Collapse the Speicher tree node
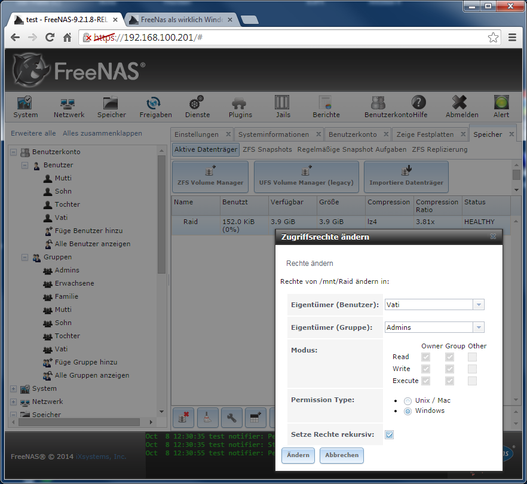 (13, 415)
